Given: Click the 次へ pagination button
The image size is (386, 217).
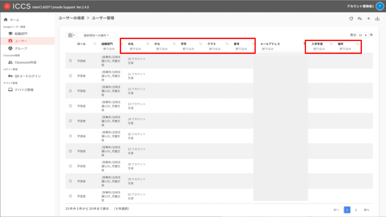Looking at the screenshot, I should 367,210.
